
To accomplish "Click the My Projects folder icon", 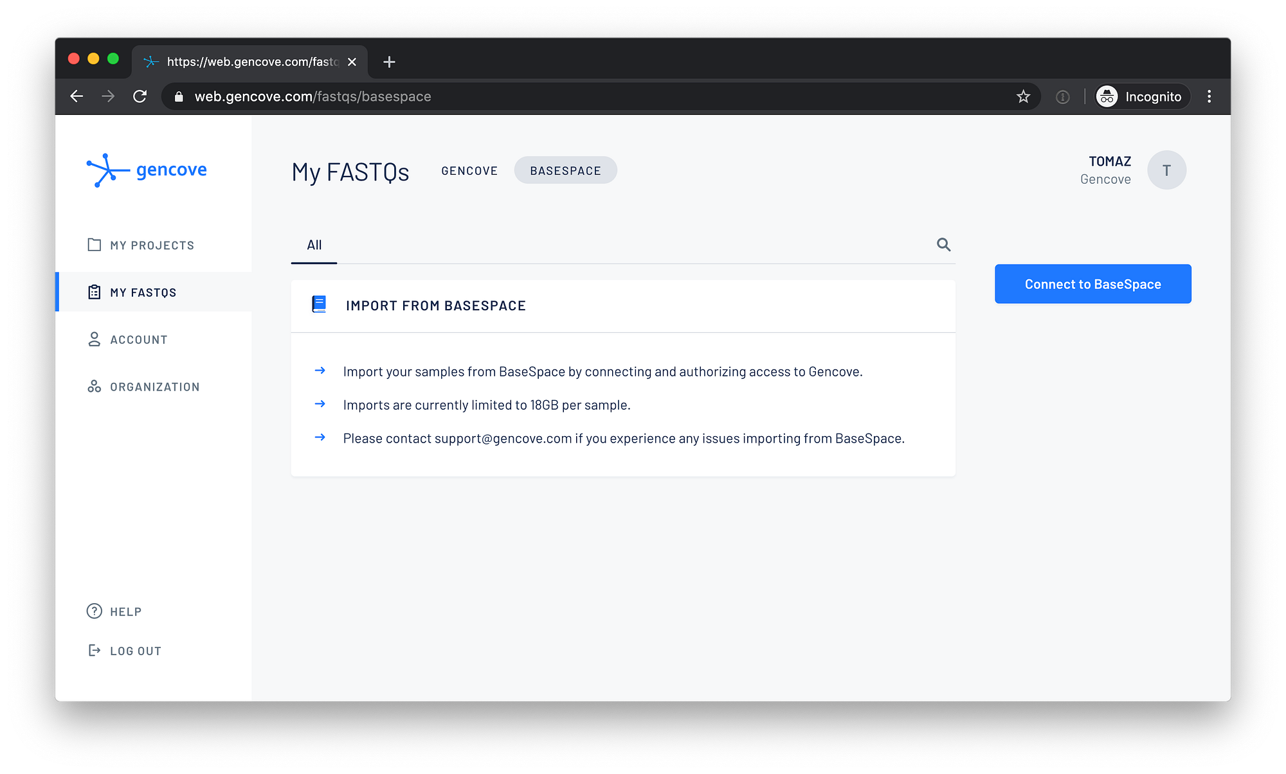I will click(x=95, y=245).
